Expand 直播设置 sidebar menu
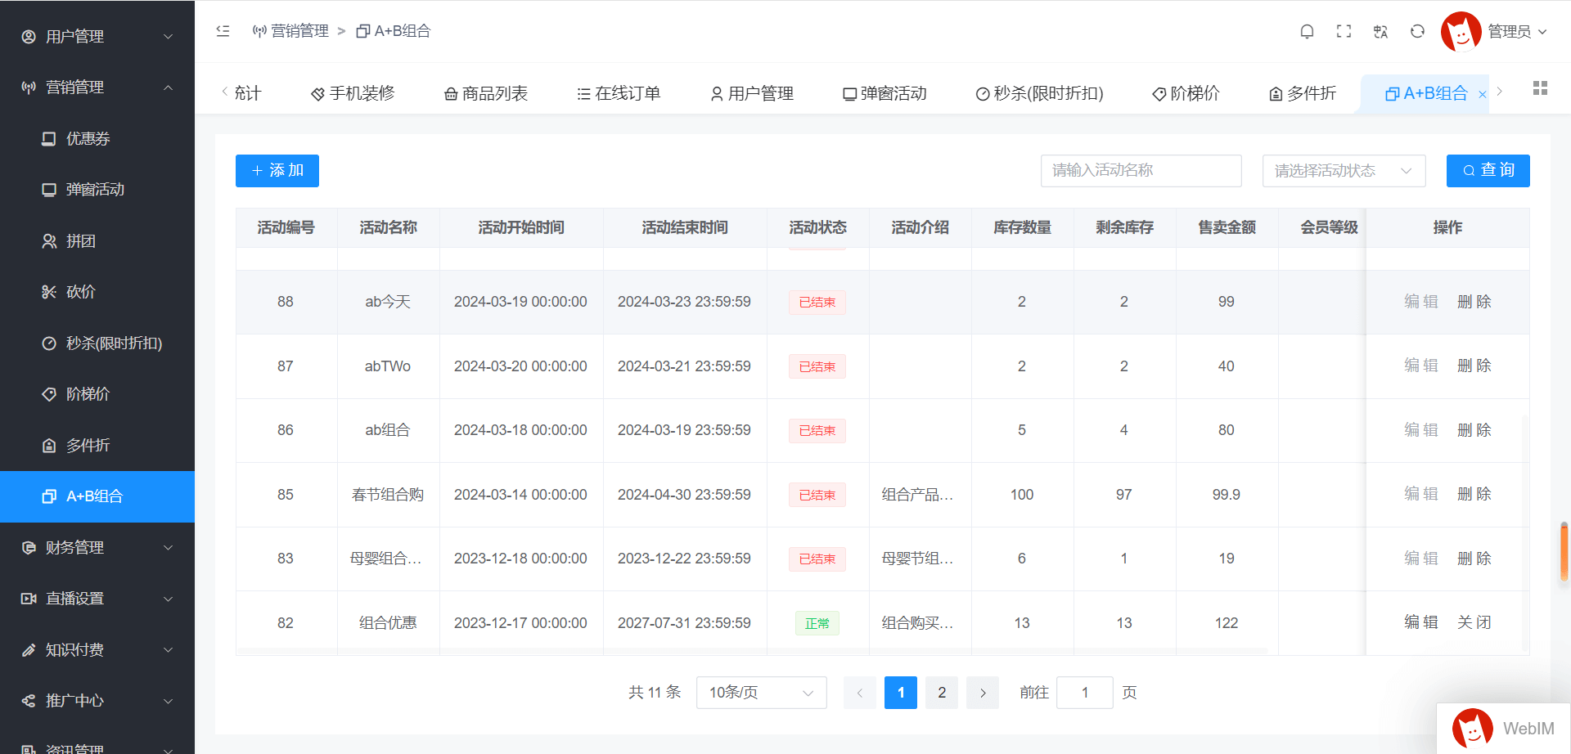 (x=97, y=599)
